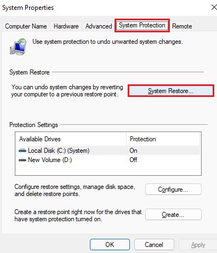This screenshot has width=217, height=253.
Task: Click the Protection column header
Action: tap(163, 139)
